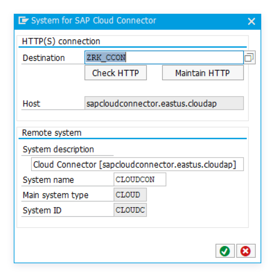This screenshot has height=277, width=275.
Task: Click the dialog menu icon in title bar
Action: pyautogui.click(x=23, y=20)
